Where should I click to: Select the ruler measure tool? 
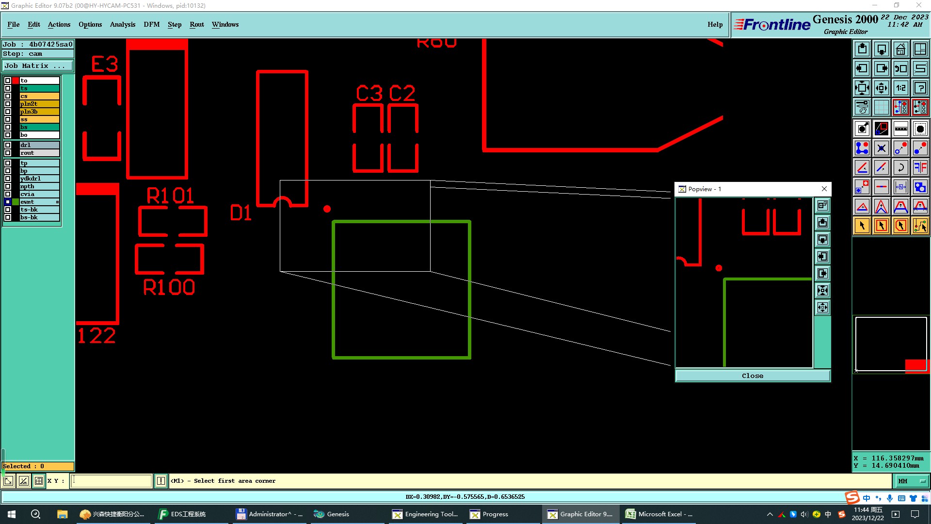pos(900,129)
